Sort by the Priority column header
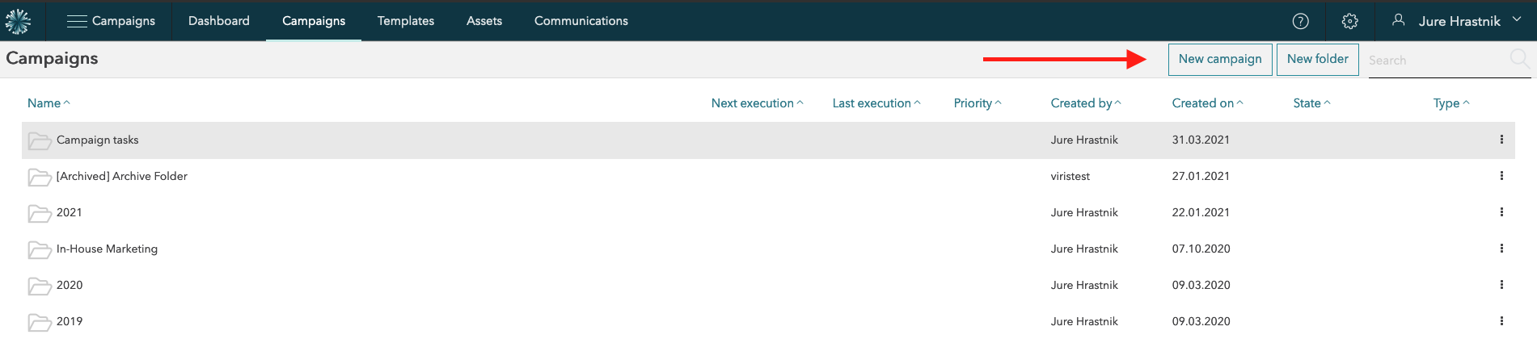This screenshot has height=343, width=1537. click(977, 103)
